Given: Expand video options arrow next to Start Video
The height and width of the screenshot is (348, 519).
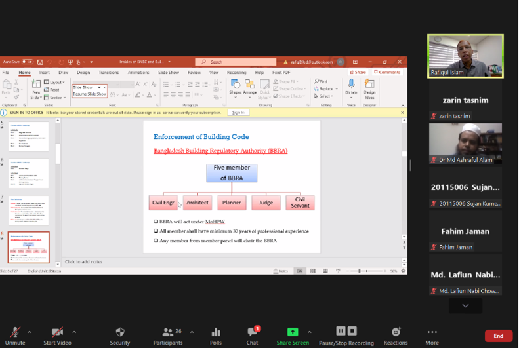Looking at the screenshot, I should coord(74,332).
